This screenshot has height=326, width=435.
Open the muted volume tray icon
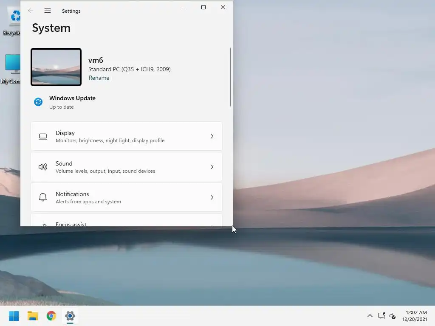click(393, 316)
